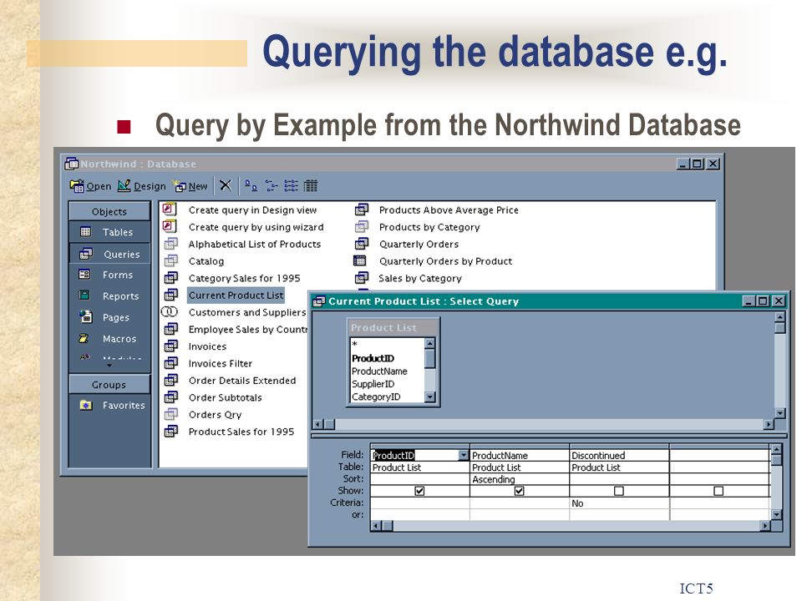Click the Criteria cell containing No
Image resolution: width=802 pixels, height=601 pixels.
(619, 503)
